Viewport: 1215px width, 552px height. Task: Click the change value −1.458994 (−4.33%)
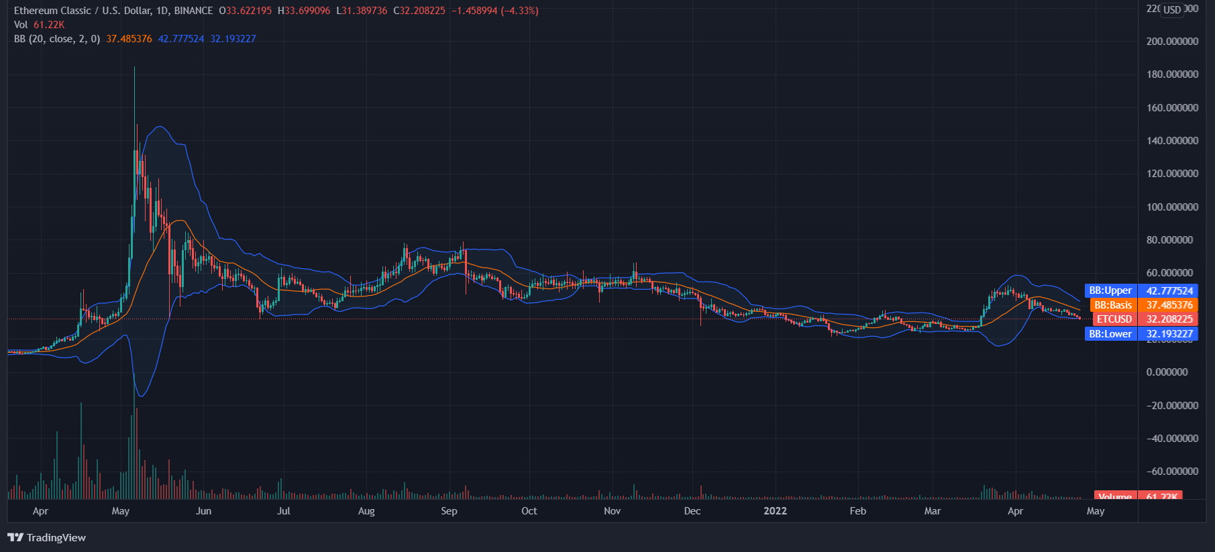(494, 11)
